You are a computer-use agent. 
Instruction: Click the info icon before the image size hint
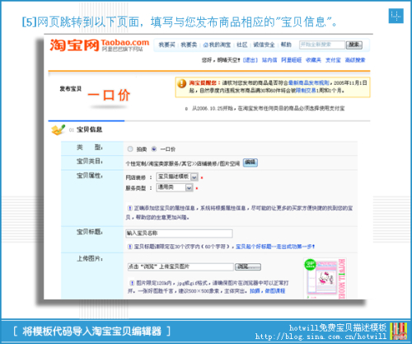tap(132, 283)
